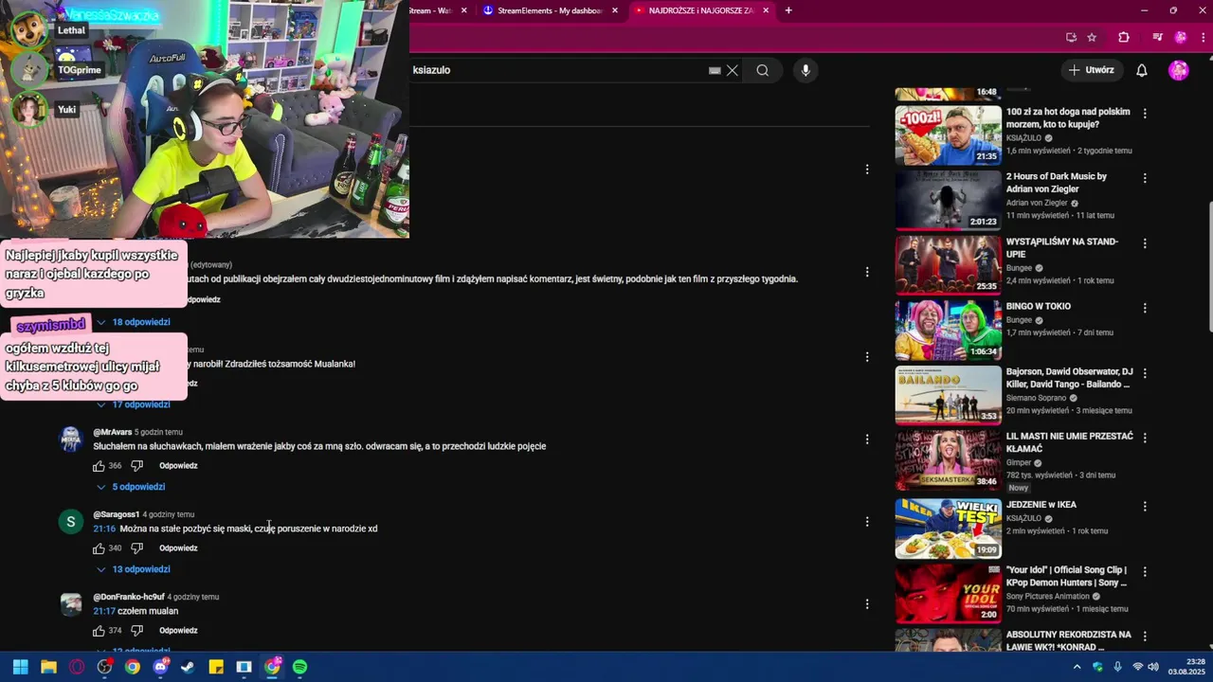Open Chrome three-dot menu
The width and height of the screenshot is (1213, 682).
1202,37
